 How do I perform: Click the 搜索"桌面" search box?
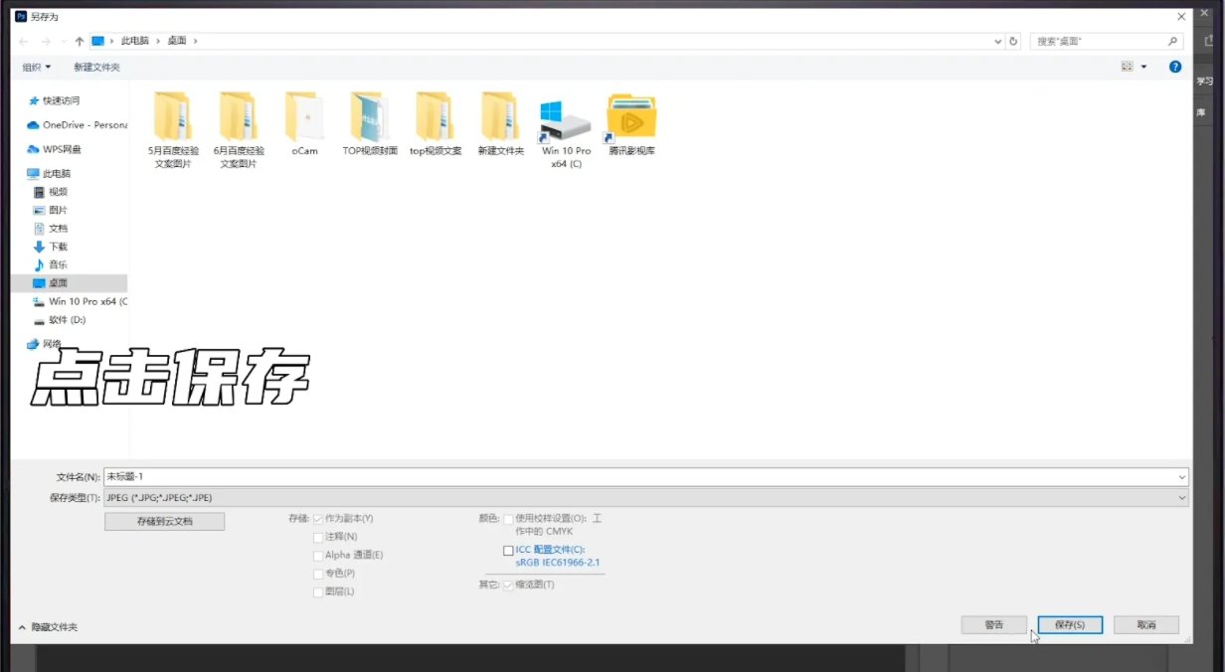click(1099, 41)
